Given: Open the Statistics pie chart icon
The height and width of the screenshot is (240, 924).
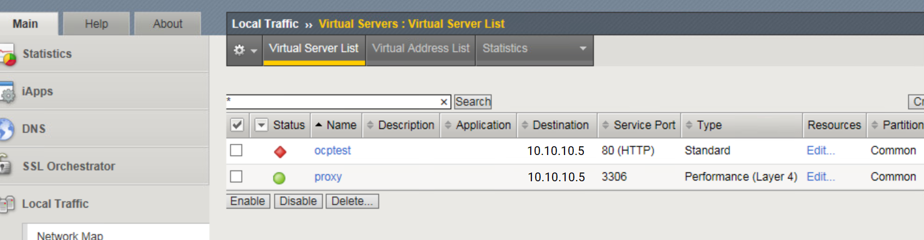Looking at the screenshot, I should coord(7,56).
